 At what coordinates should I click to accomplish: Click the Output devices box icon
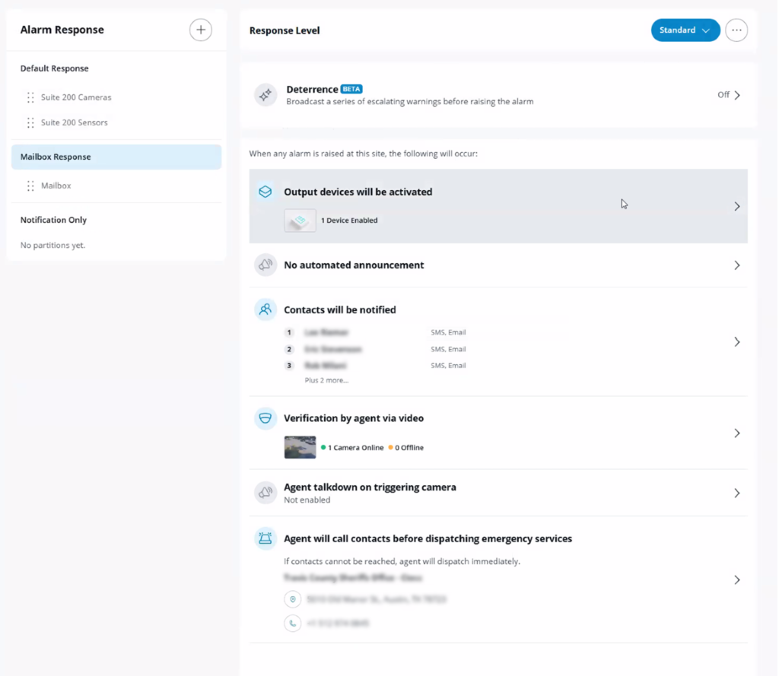click(x=265, y=192)
